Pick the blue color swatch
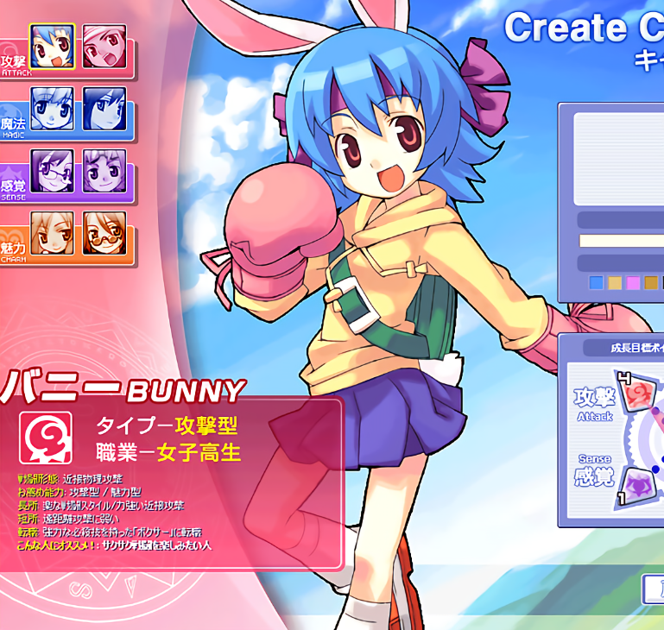 (597, 282)
